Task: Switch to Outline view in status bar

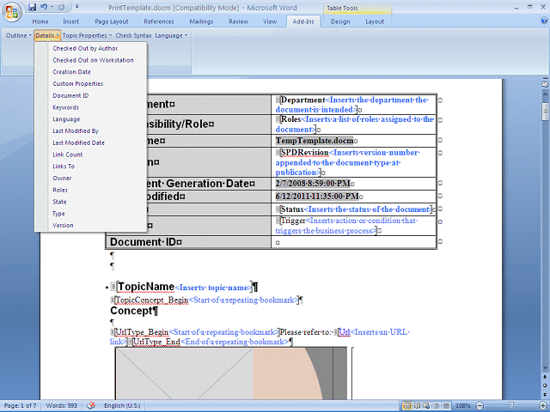Action: tap(437, 406)
